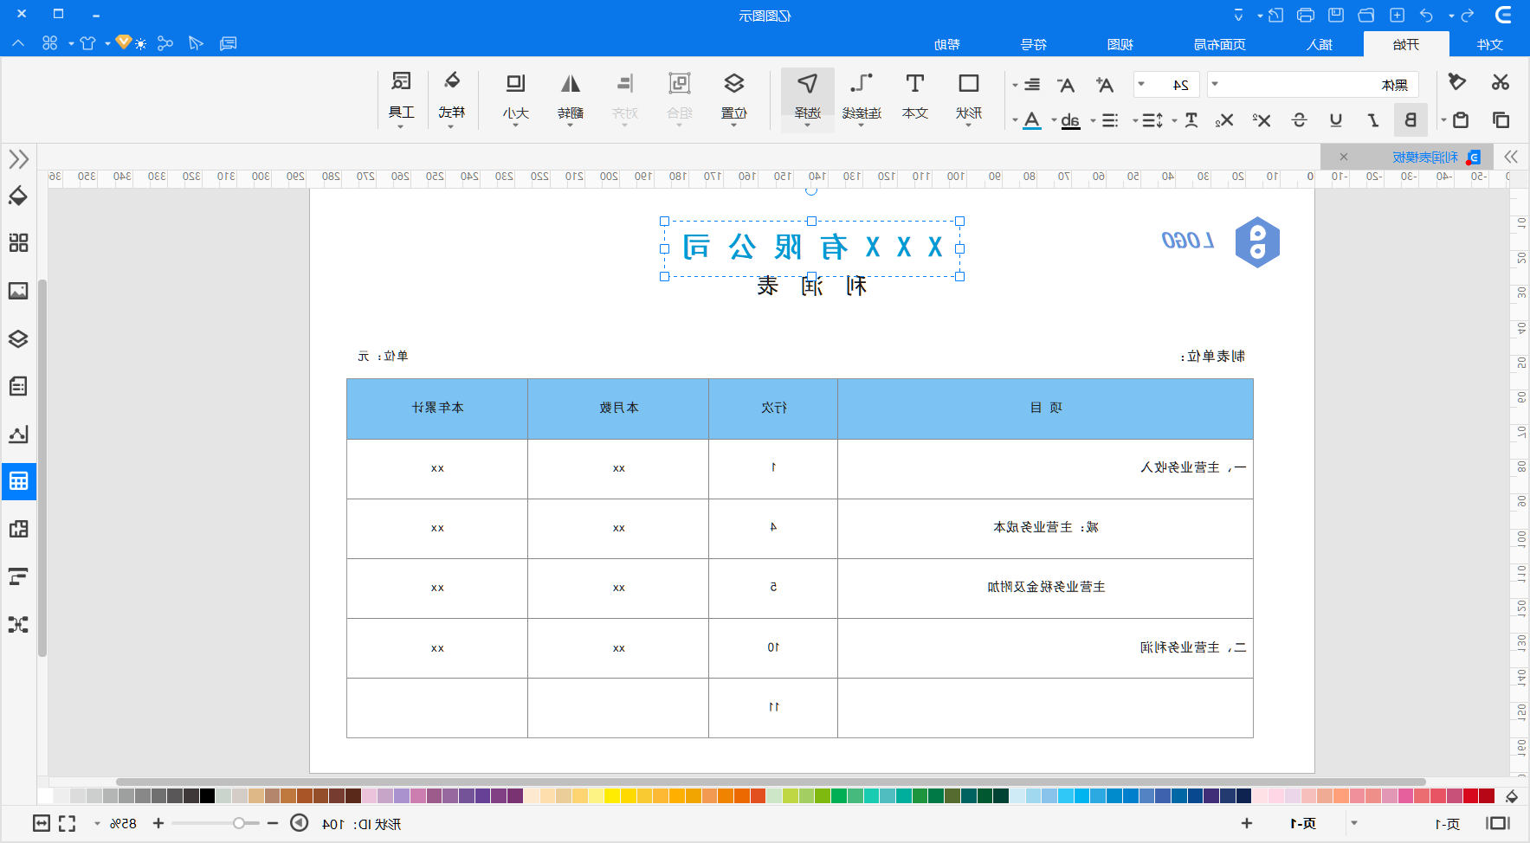
Task: Open the Fill style bucket in sidebar
Action: pyautogui.click(x=18, y=196)
